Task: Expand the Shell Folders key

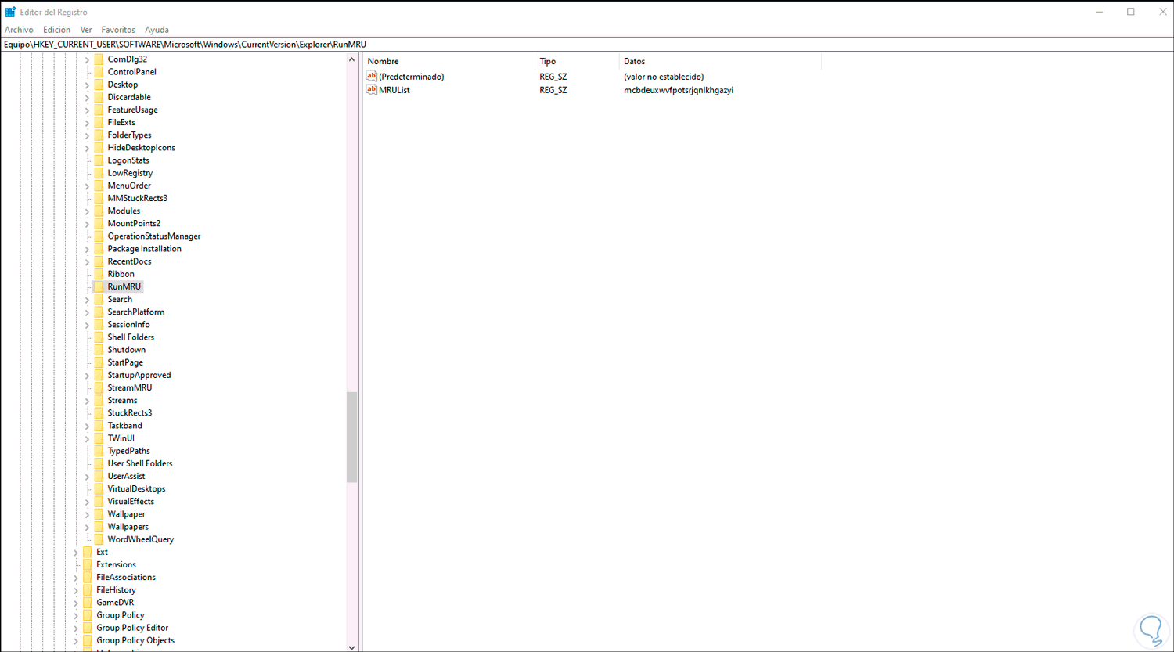Action: point(87,337)
